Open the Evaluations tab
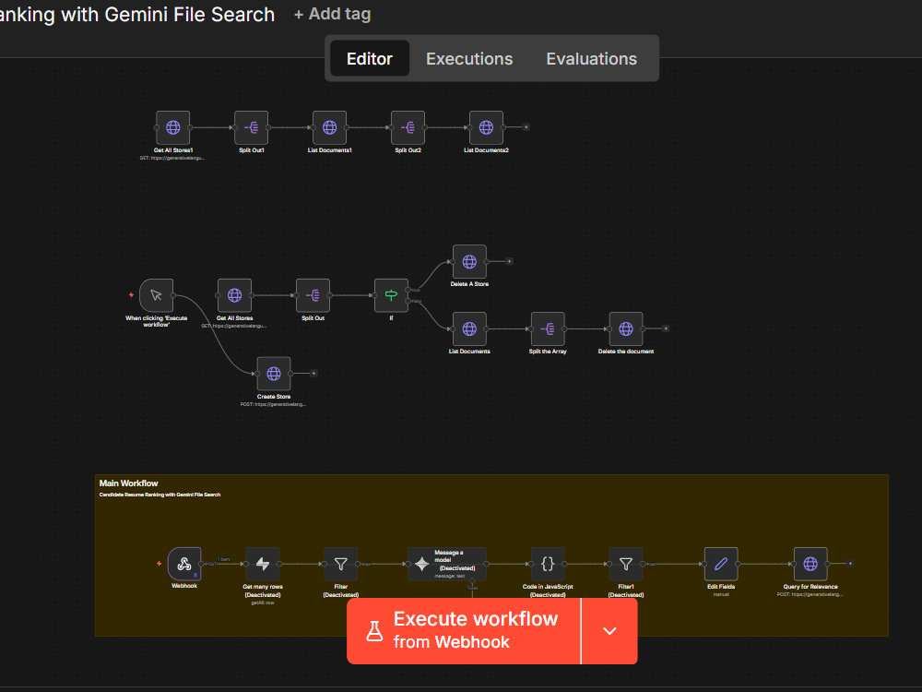The height and width of the screenshot is (692, 922). (591, 58)
